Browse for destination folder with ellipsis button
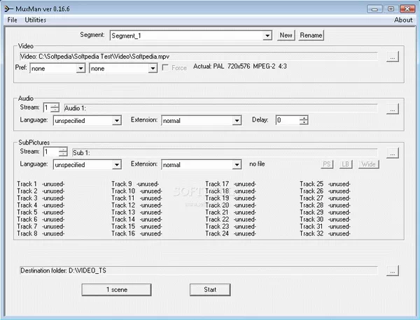Screen dimensions: 420x320 pos(392,270)
